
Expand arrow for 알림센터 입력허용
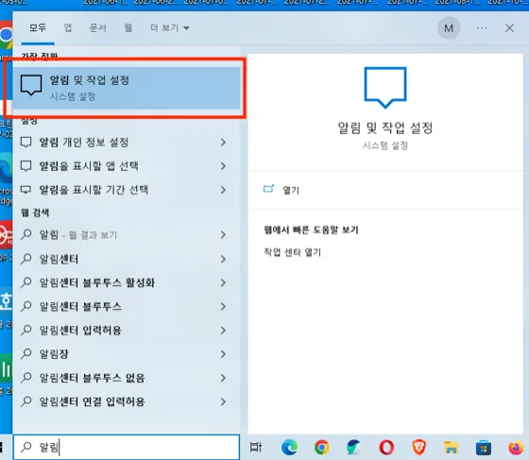coord(223,331)
